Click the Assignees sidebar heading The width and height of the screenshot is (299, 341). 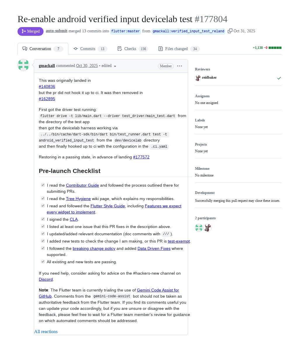pyautogui.click(x=202, y=96)
